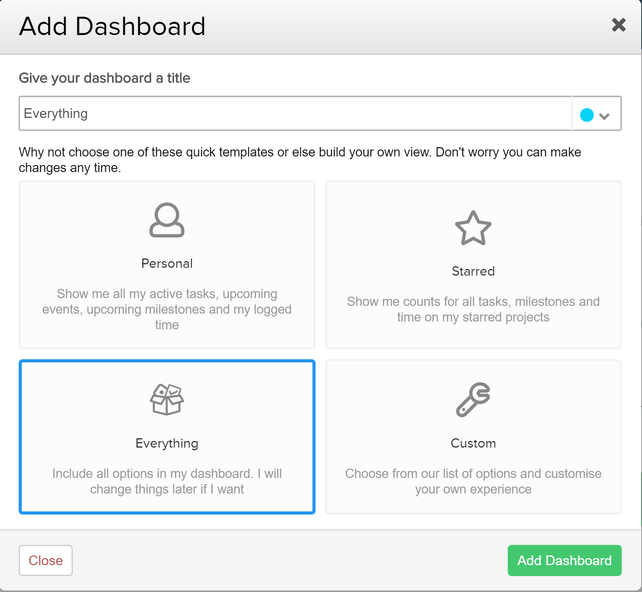Click the Everything open box icon
This screenshot has height=592, width=642.
point(167,400)
